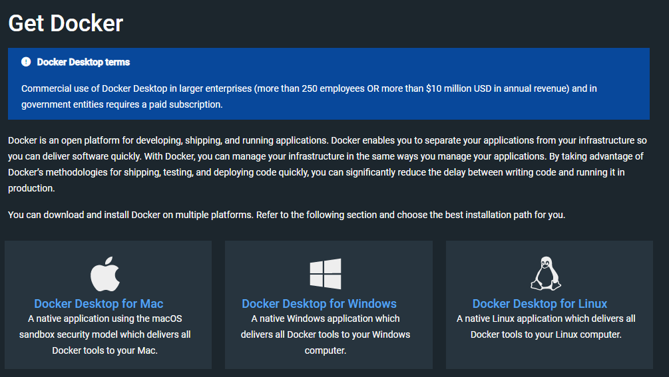The image size is (669, 377).
Task: Click the "Docker Desktop terms" notice title
Action: (83, 63)
